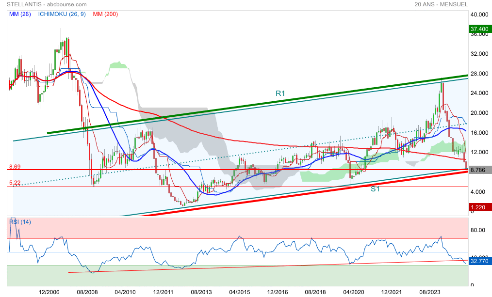
Task: Click the 5.22 horizontal level label
Action: point(15,183)
